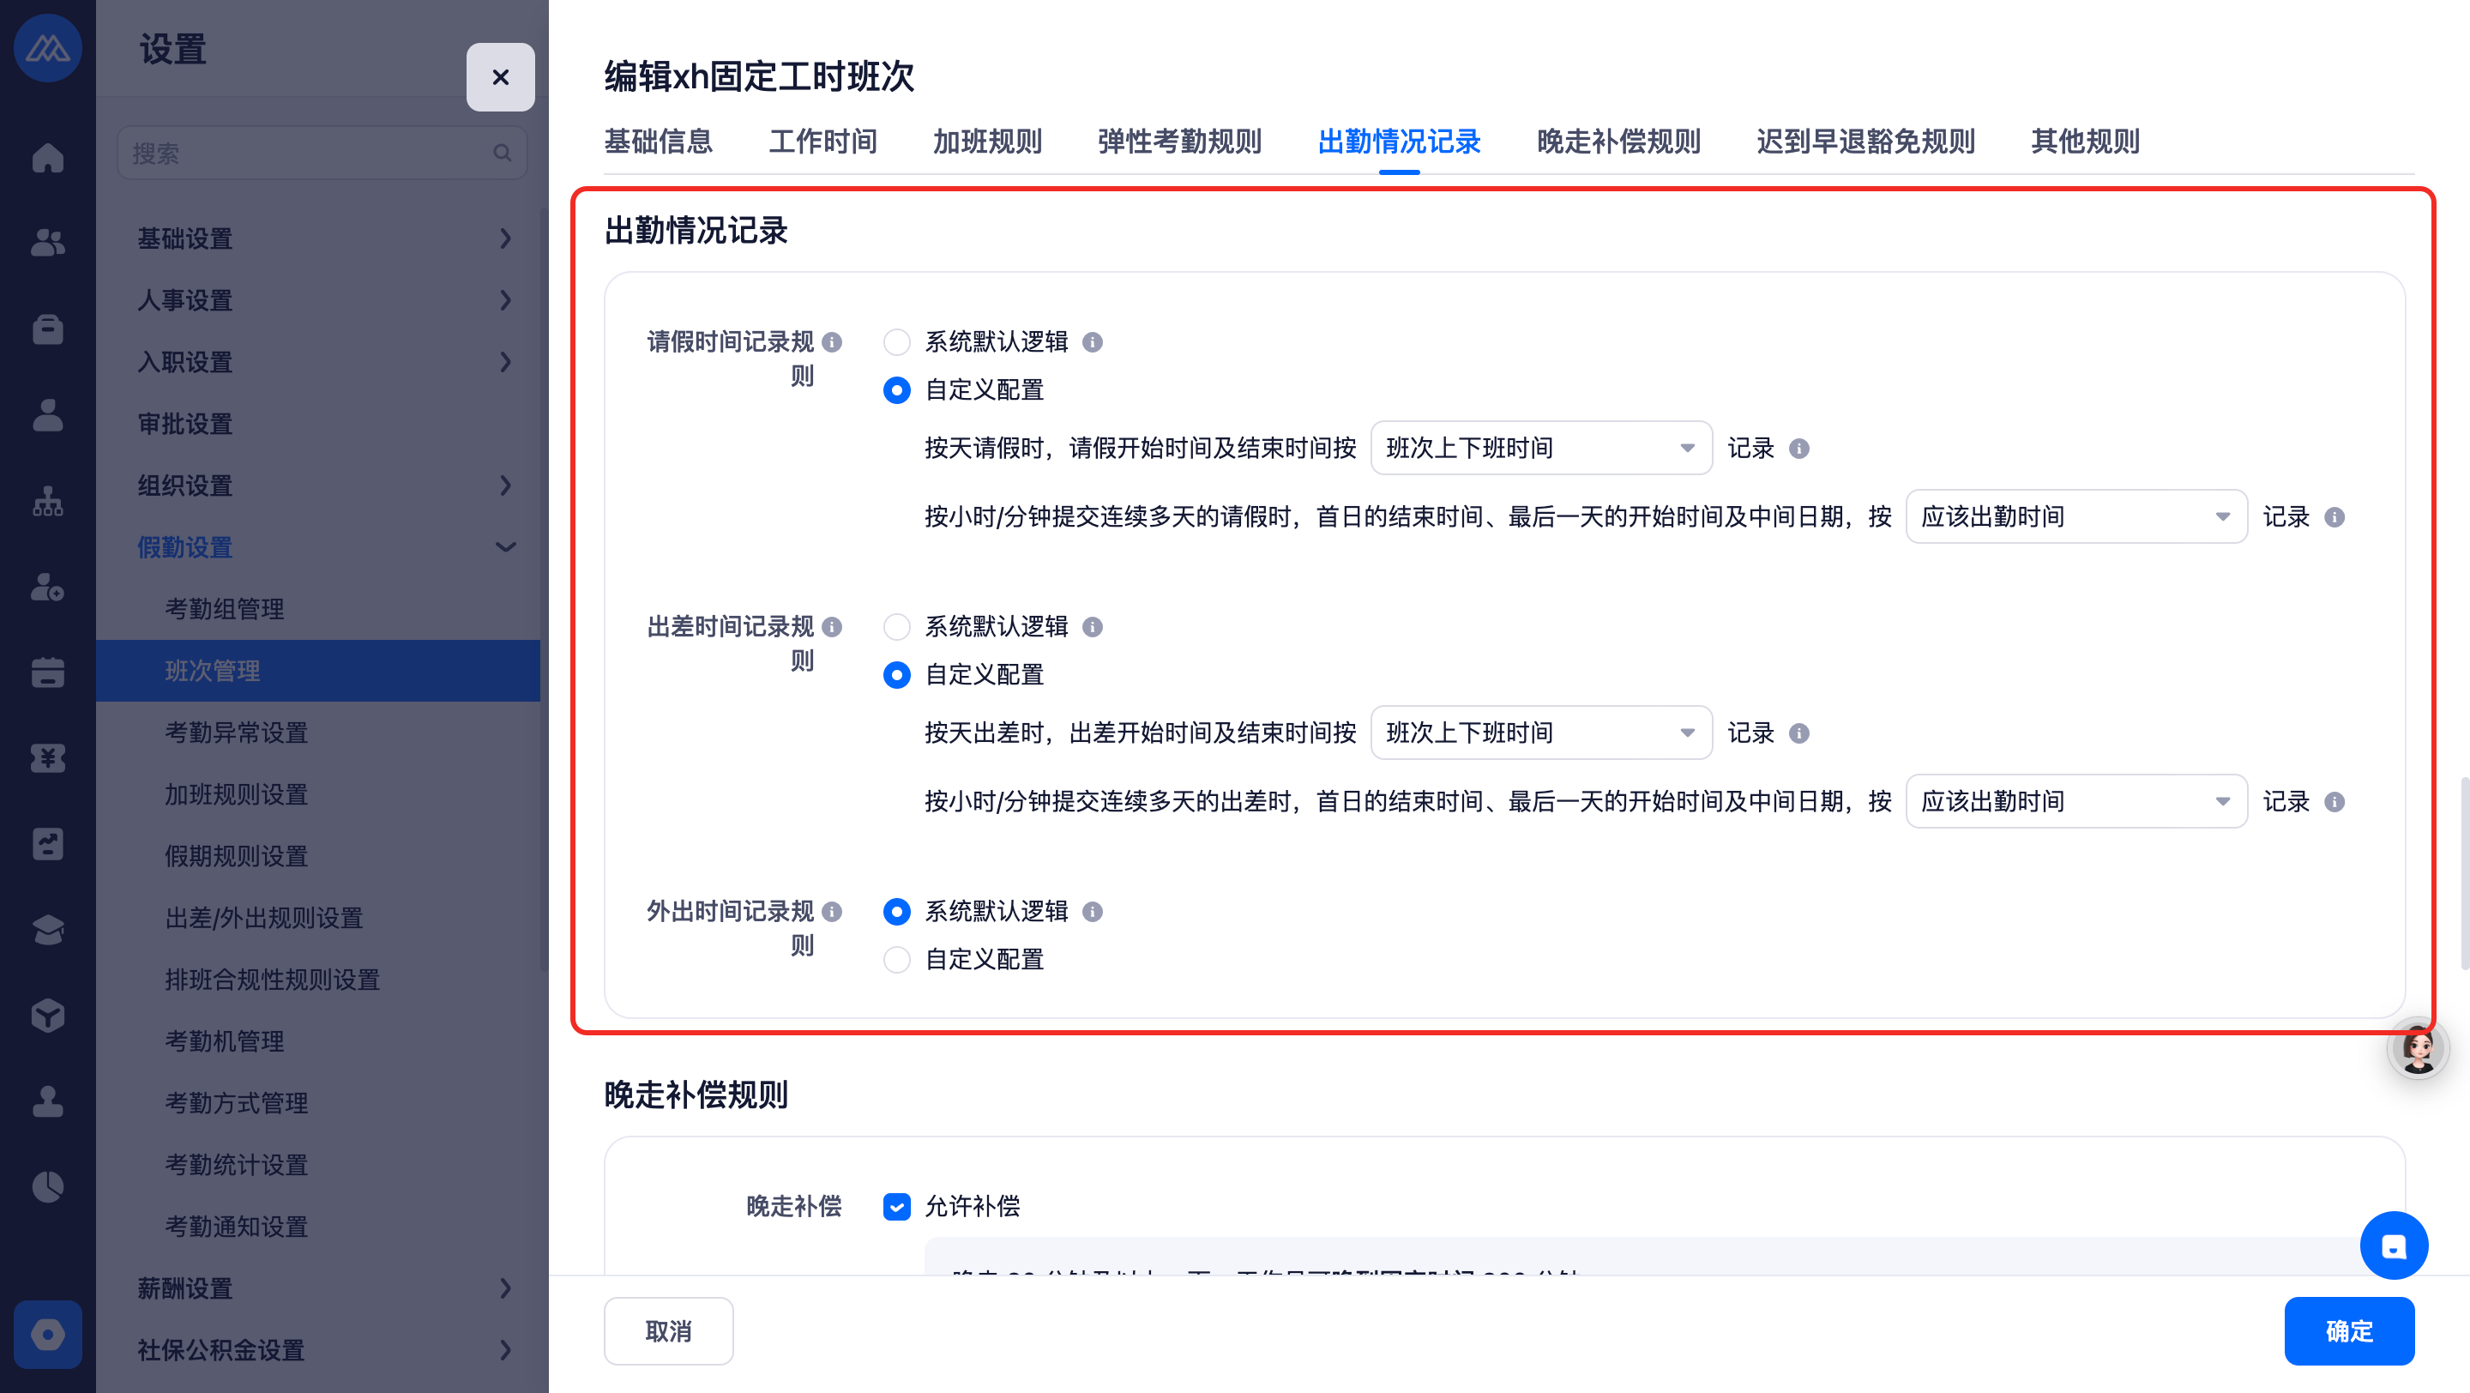Open the organization chart sidebar icon

(47, 500)
